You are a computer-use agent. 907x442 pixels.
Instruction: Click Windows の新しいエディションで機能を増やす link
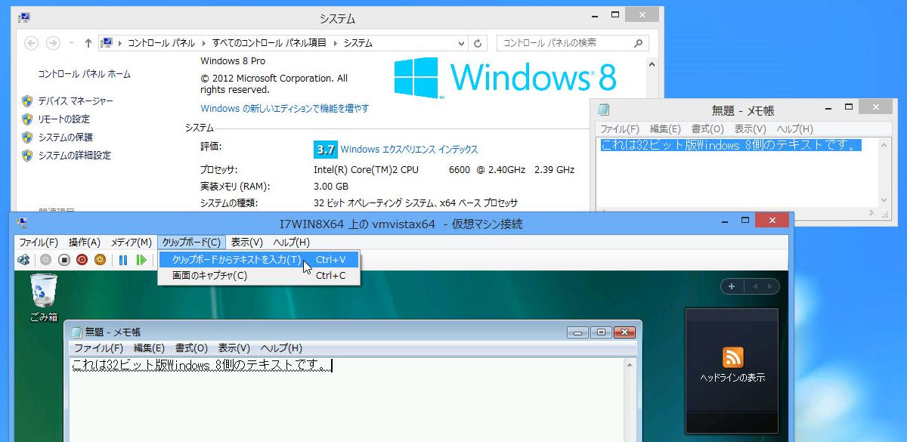click(285, 109)
